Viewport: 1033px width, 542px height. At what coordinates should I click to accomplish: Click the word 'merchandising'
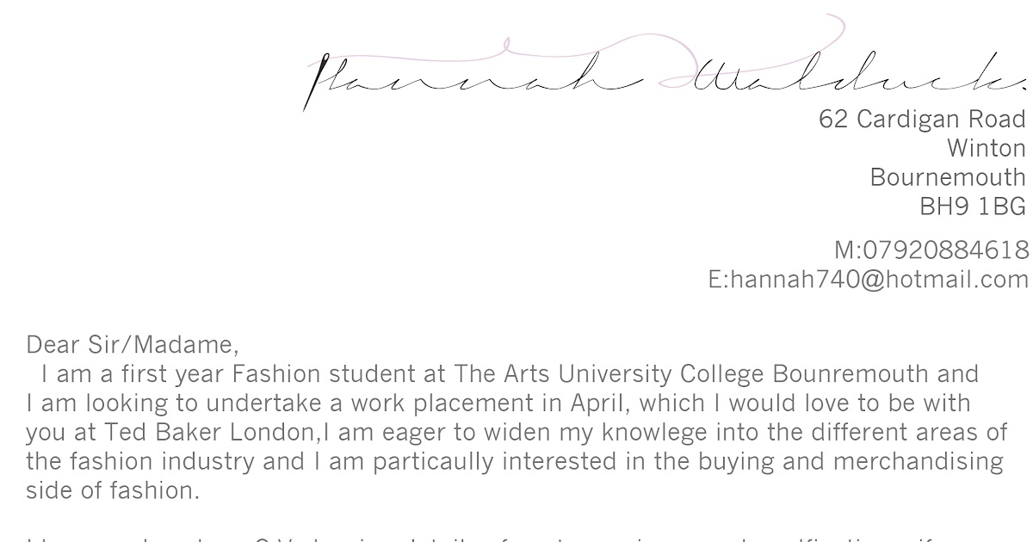click(918, 461)
